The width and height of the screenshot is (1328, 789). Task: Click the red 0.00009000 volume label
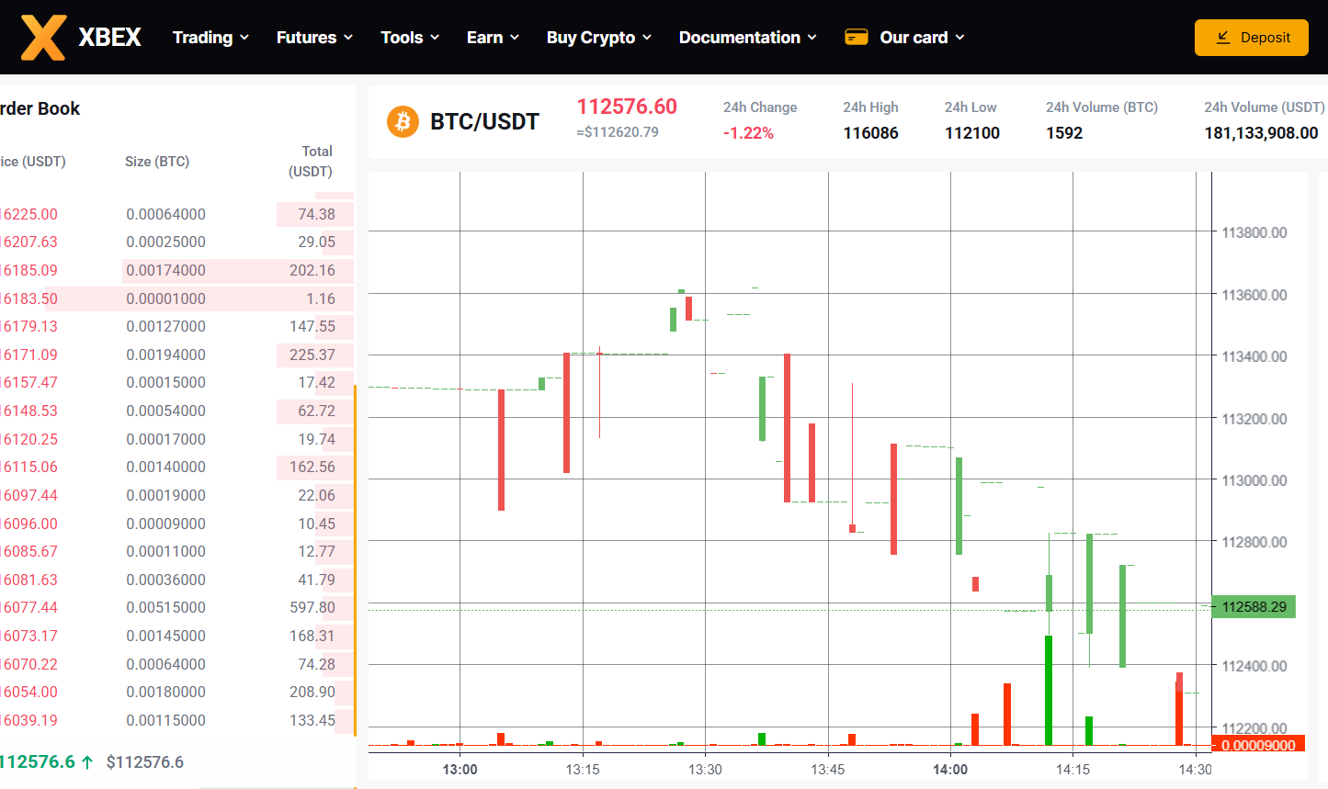click(x=1257, y=745)
